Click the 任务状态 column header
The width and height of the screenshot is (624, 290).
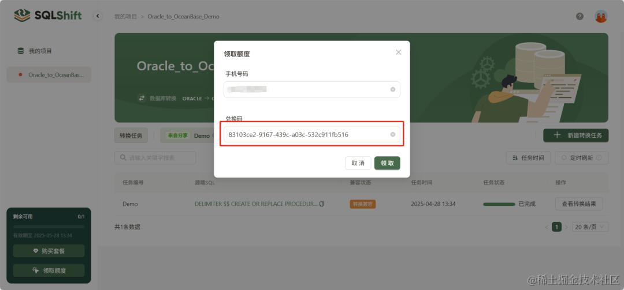point(494,182)
